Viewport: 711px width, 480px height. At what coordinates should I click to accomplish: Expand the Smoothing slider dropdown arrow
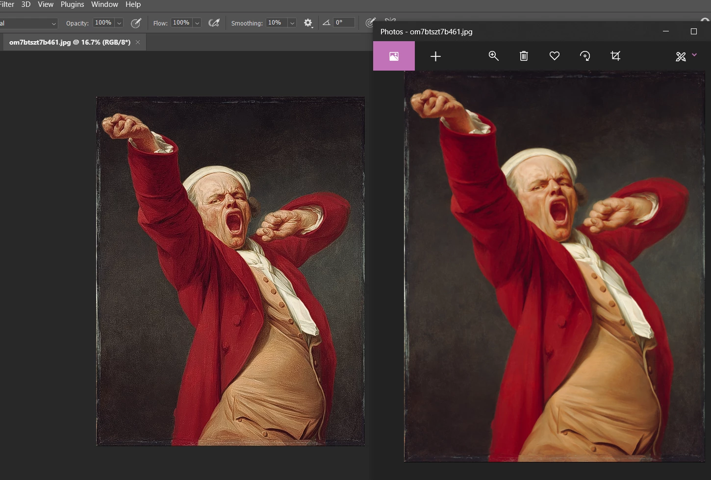(x=292, y=23)
